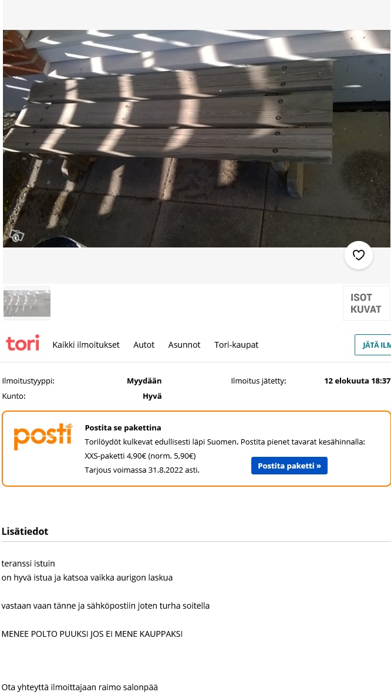Go to the Autot section

click(144, 345)
